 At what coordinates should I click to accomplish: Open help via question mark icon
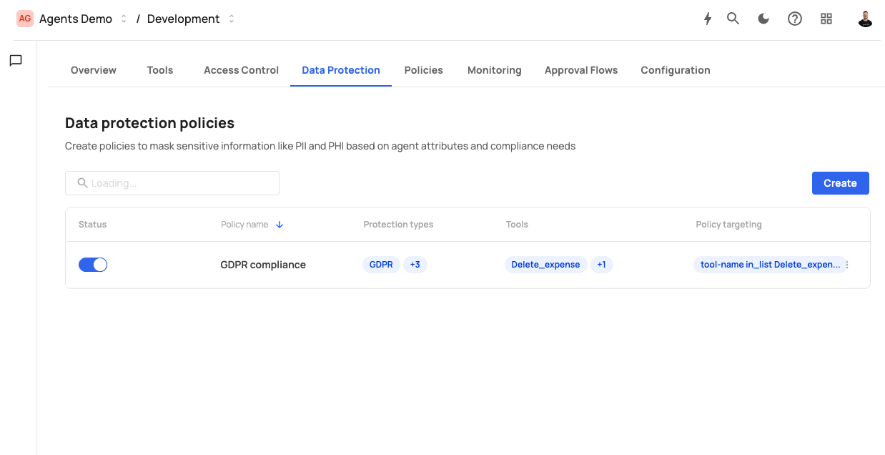[x=795, y=19]
